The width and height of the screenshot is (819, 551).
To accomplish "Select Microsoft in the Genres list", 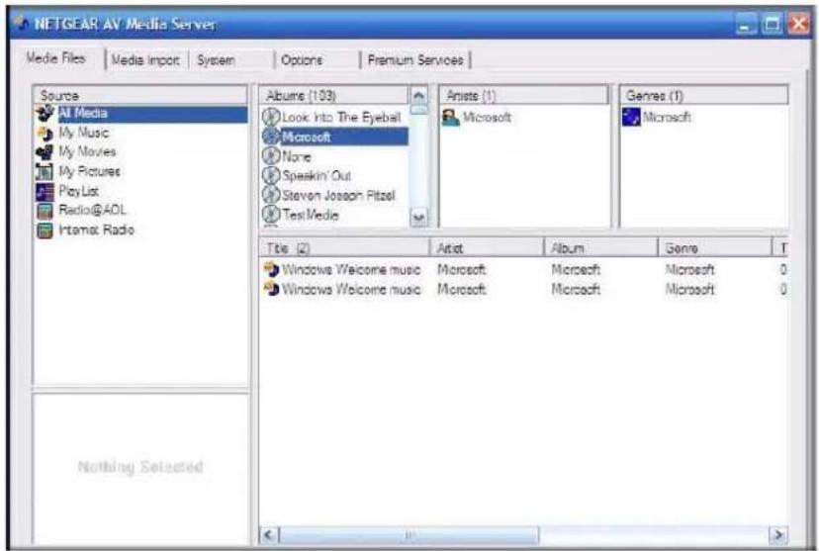I will pos(667,117).
